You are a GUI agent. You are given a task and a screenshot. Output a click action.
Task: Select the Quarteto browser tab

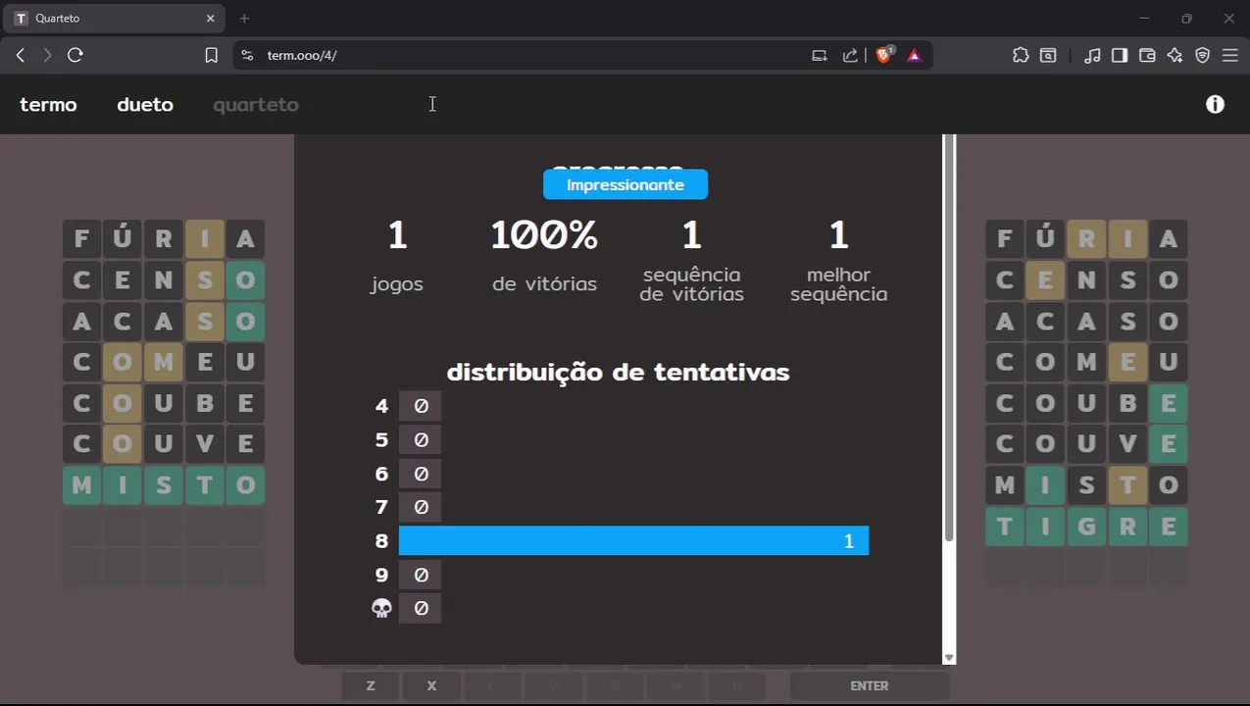point(115,19)
